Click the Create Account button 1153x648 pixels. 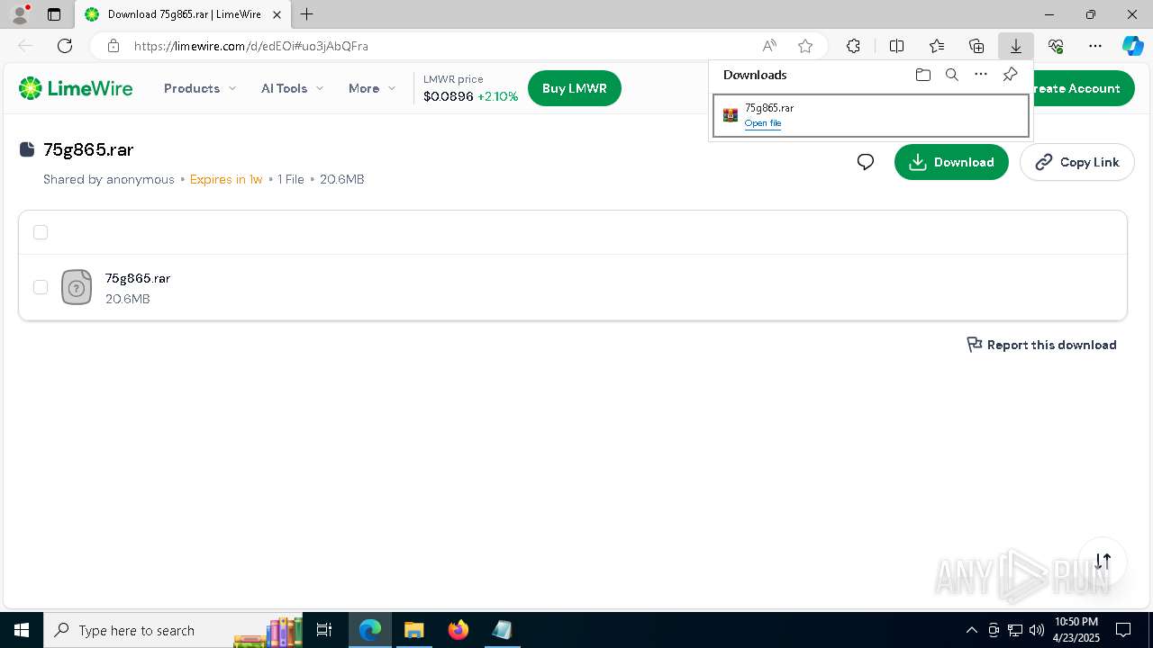point(1083,88)
